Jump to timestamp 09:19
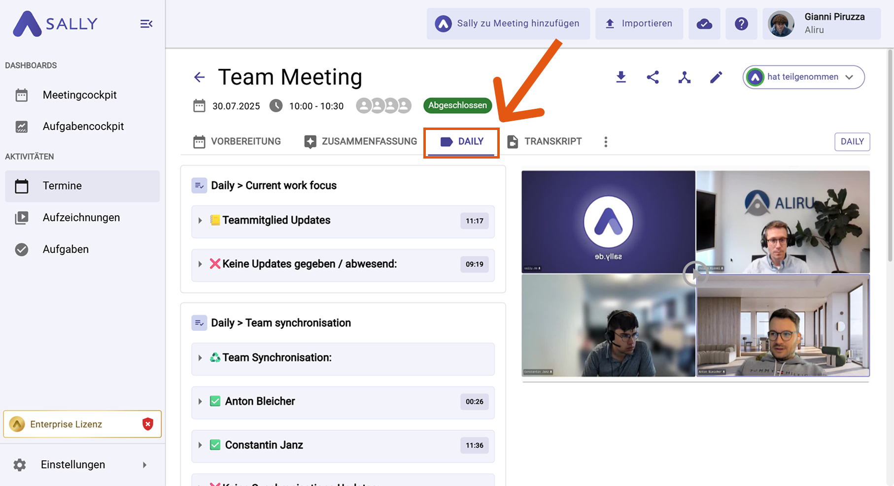894x486 pixels. click(x=475, y=264)
